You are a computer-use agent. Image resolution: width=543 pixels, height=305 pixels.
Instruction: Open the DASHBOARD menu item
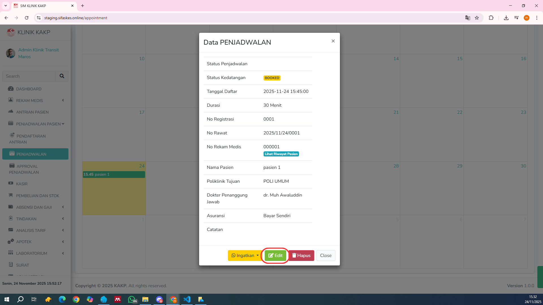(29, 89)
